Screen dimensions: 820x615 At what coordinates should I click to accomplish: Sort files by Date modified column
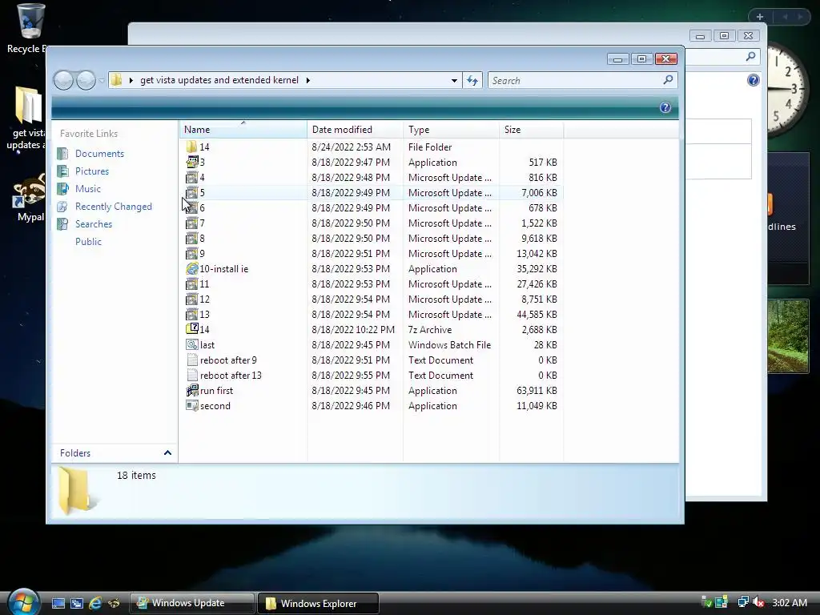pyautogui.click(x=355, y=130)
